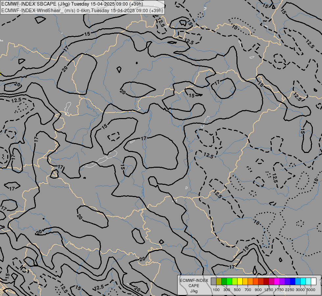This screenshot has height=296, width=322.
Task: Select the white legend swatch
Action: coord(313,281)
